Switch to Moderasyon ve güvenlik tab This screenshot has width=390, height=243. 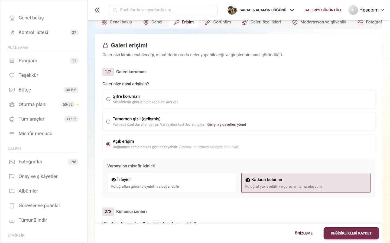click(x=319, y=22)
